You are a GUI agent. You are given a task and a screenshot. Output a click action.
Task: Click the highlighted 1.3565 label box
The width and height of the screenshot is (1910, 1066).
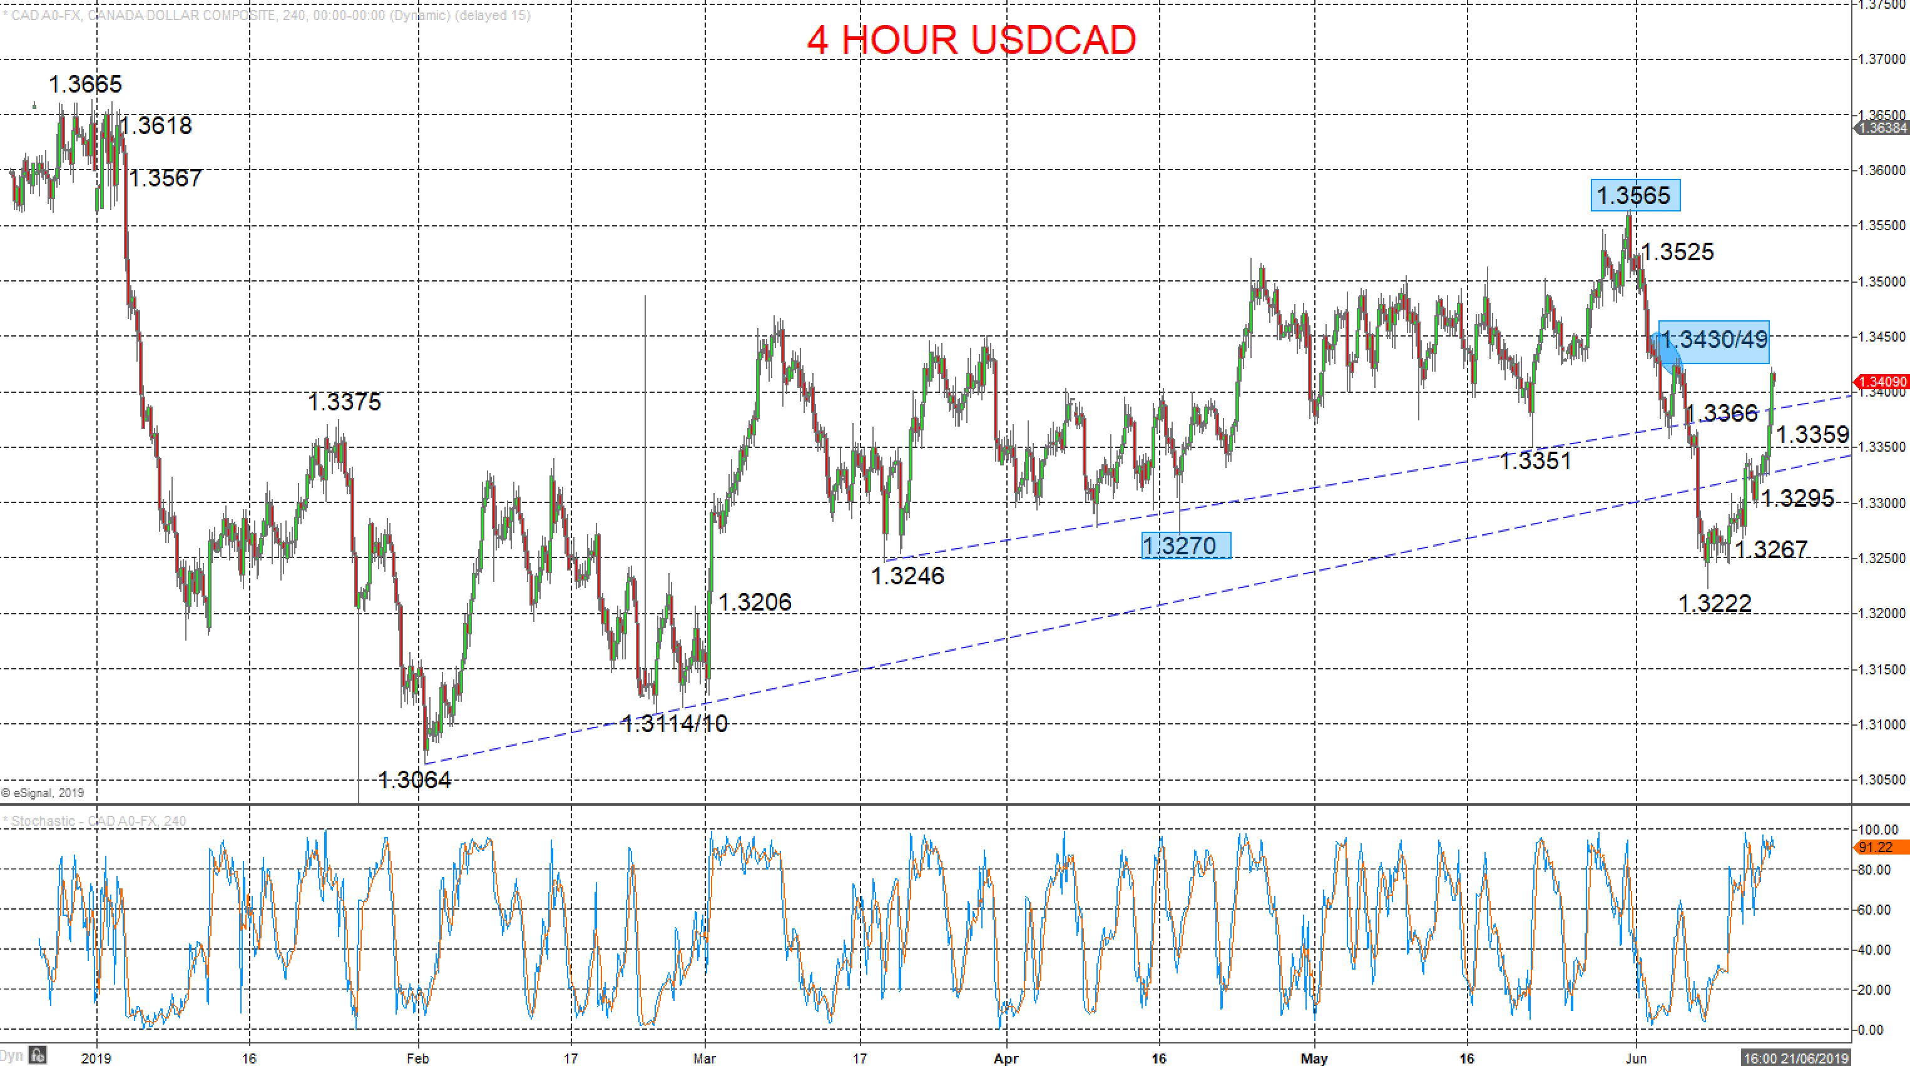[x=1635, y=195]
